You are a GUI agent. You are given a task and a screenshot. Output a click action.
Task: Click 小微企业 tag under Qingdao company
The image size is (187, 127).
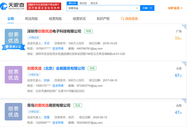tap(34, 111)
